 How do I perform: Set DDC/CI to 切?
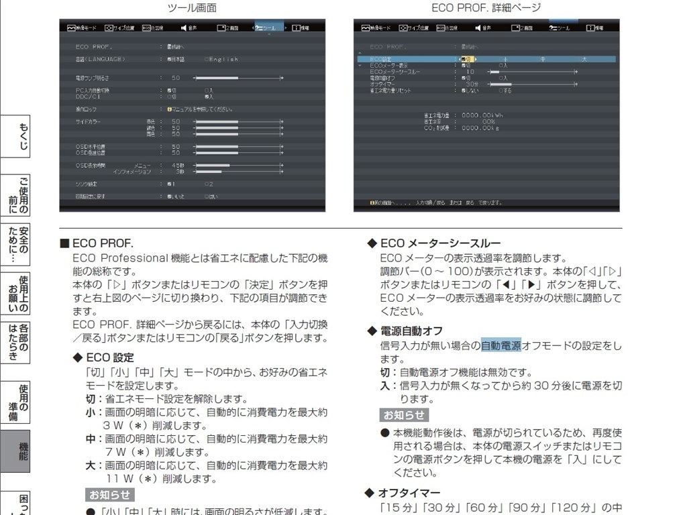pyautogui.click(x=172, y=97)
